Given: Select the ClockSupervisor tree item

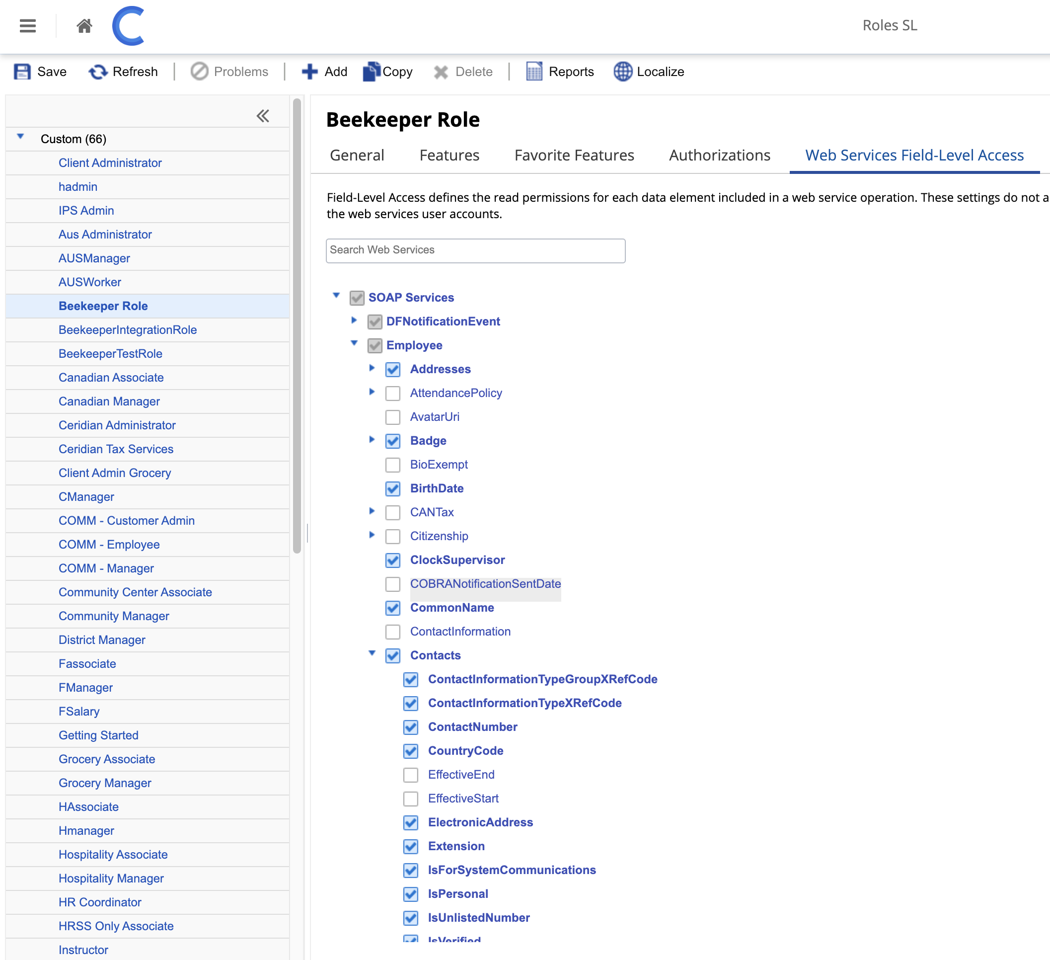Looking at the screenshot, I should (457, 560).
